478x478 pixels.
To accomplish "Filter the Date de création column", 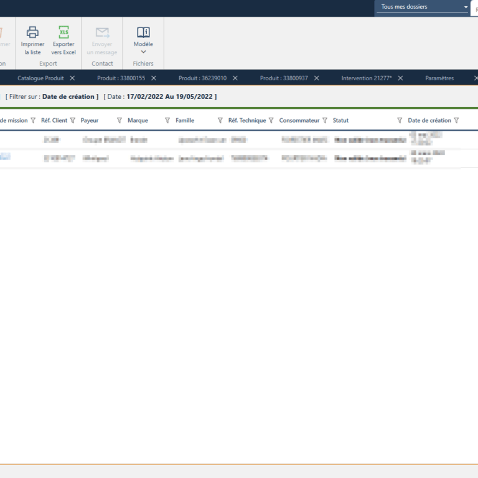I will pos(456,121).
